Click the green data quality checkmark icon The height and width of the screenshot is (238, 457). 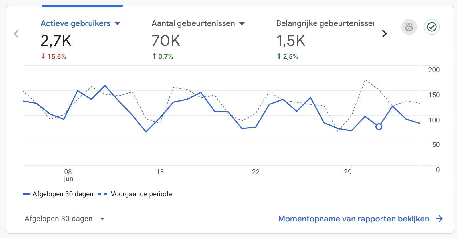[x=432, y=27]
